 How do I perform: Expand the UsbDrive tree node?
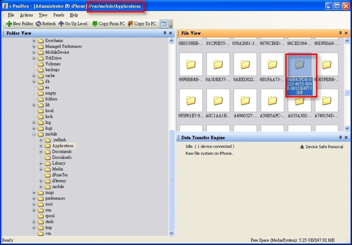click(33, 58)
